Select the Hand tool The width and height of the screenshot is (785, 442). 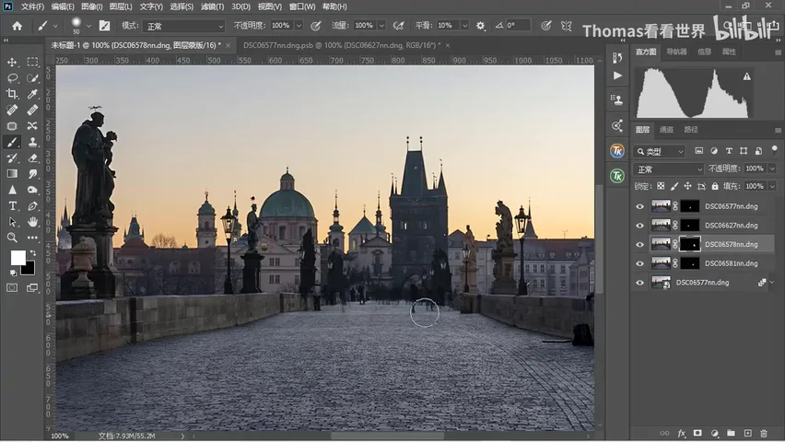pyautogui.click(x=32, y=221)
